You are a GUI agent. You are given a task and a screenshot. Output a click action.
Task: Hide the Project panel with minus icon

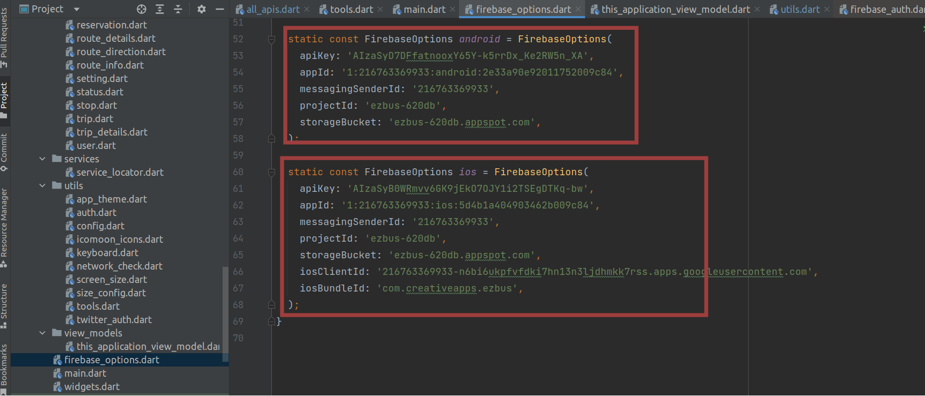coord(219,9)
